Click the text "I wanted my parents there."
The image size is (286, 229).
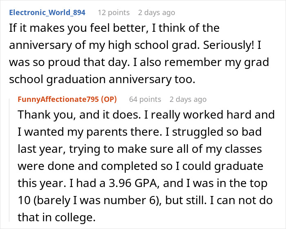click(75, 132)
